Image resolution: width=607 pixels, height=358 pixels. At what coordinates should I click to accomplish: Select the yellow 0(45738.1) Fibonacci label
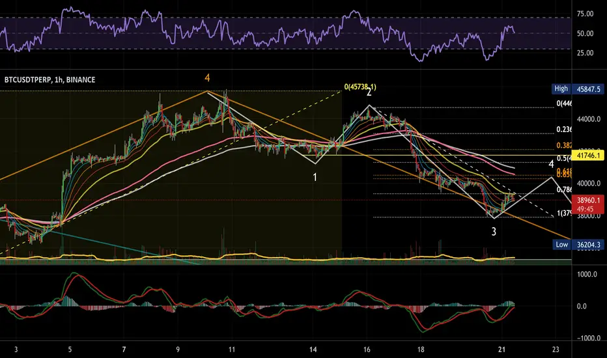pos(360,87)
